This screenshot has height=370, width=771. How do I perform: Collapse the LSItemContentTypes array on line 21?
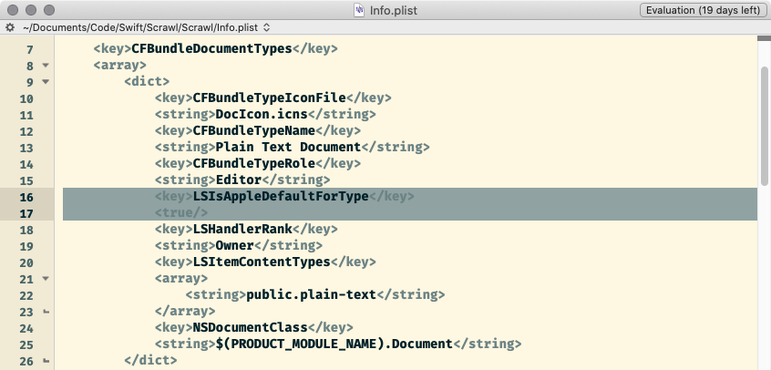point(46,279)
